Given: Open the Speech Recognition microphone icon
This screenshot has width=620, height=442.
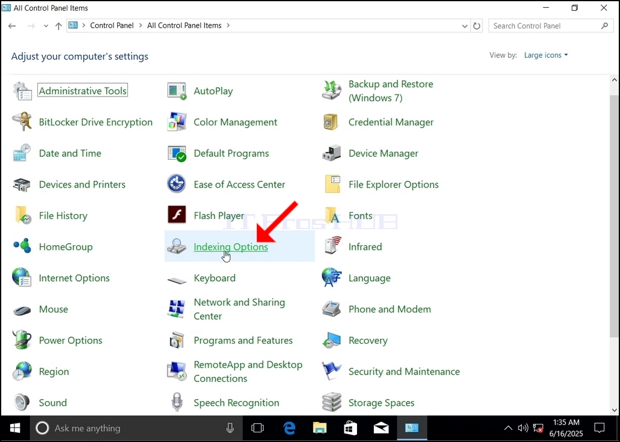Looking at the screenshot, I should point(177,402).
